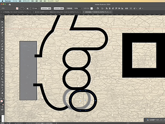Step the stroke weight stepper arrows
Viewport: 165px width, 124px height.
(31, 8)
